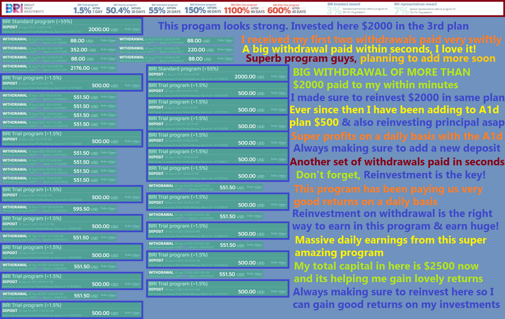Click 'can gain good returns on my investments' text
The width and height of the screenshot is (505, 319).
click(x=396, y=305)
